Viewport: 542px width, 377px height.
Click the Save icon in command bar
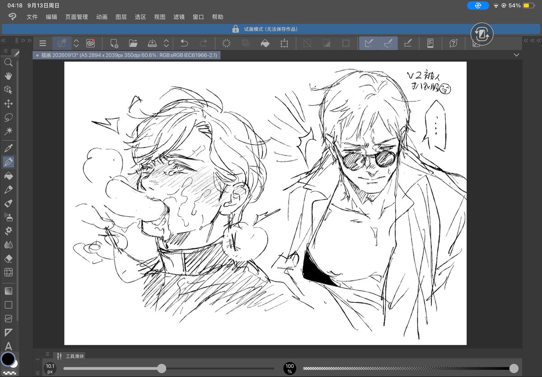(152, 43)
